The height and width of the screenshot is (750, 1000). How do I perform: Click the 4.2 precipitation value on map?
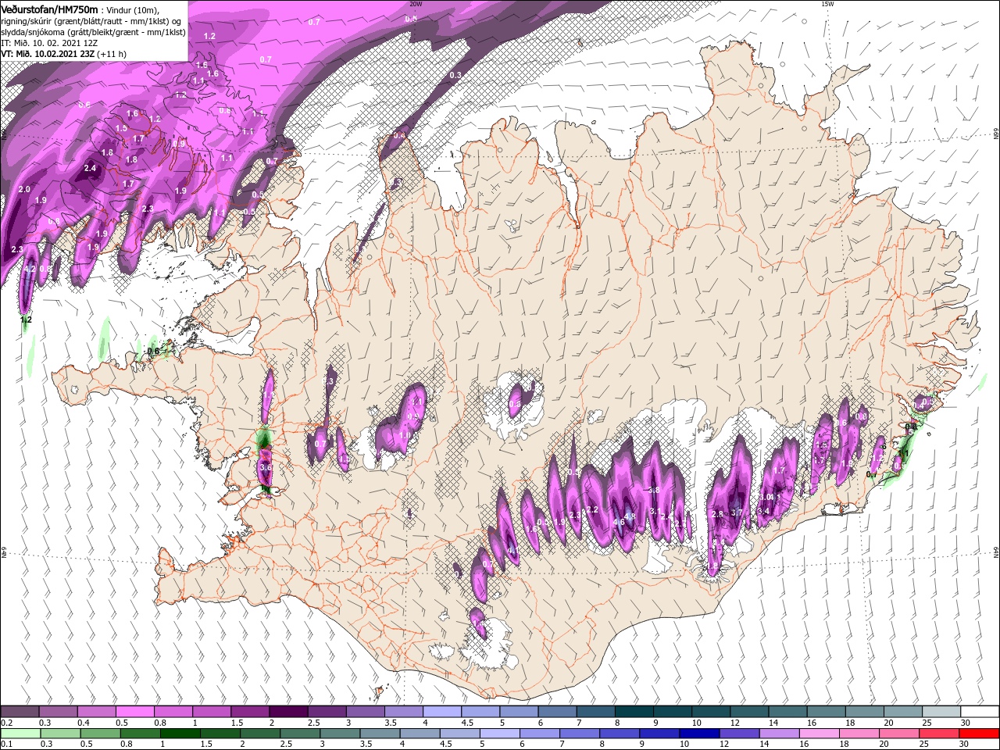30,269
